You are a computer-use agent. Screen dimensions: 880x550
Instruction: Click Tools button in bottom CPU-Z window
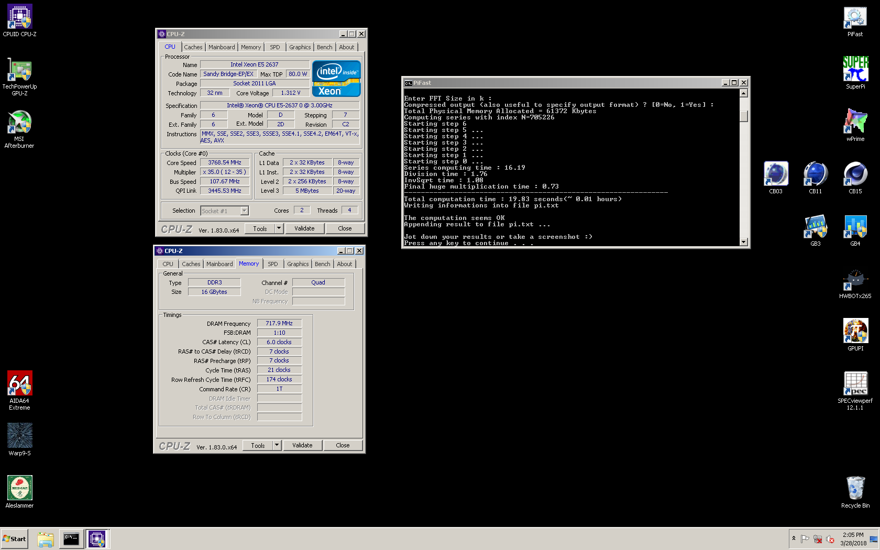(x=258, y=446)
